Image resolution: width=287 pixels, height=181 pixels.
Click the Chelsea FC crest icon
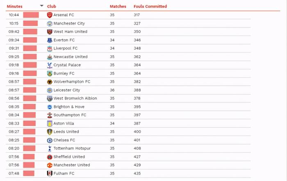pyautogui.click(x=50, y=140)
